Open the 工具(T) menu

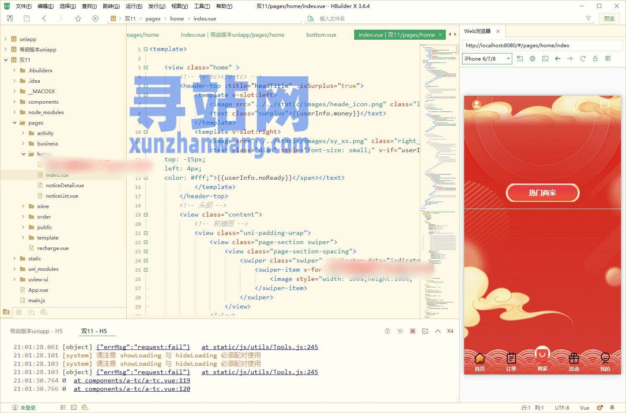click(x=202, y=6)
